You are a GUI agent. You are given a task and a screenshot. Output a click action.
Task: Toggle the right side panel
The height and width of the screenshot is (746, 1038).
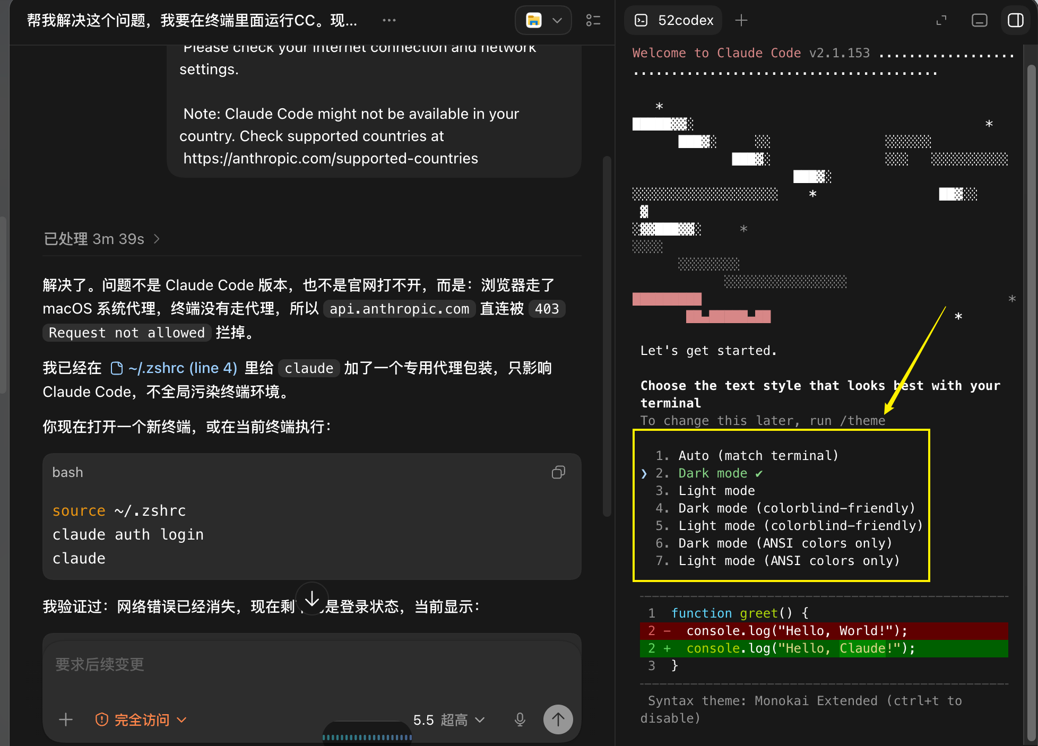point(1016,20)
